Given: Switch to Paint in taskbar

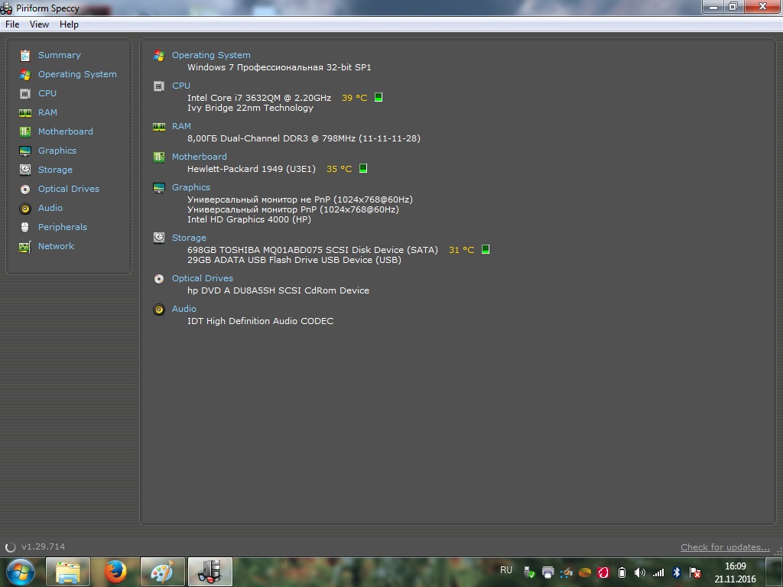Looking at the screenshot, I should pyautogui.click(x=162, y=572).
